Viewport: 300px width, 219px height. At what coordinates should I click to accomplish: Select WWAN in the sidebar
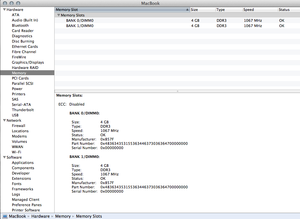(18, 147)
